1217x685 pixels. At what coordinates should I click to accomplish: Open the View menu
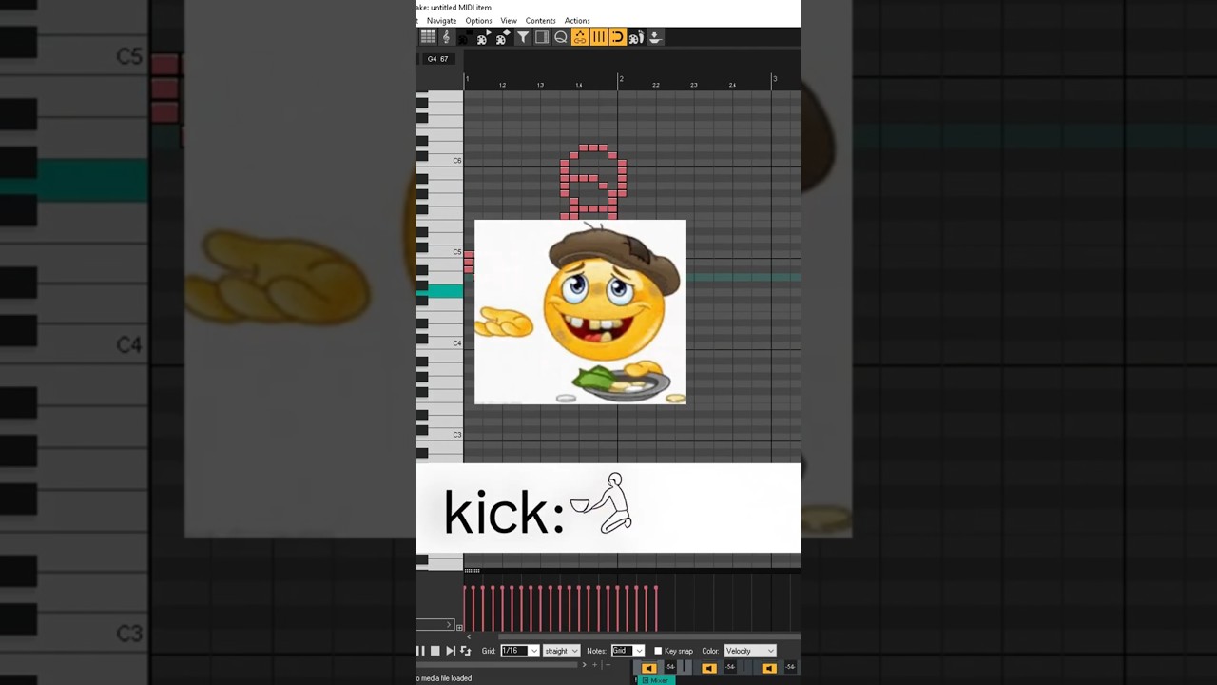(509, 20)
